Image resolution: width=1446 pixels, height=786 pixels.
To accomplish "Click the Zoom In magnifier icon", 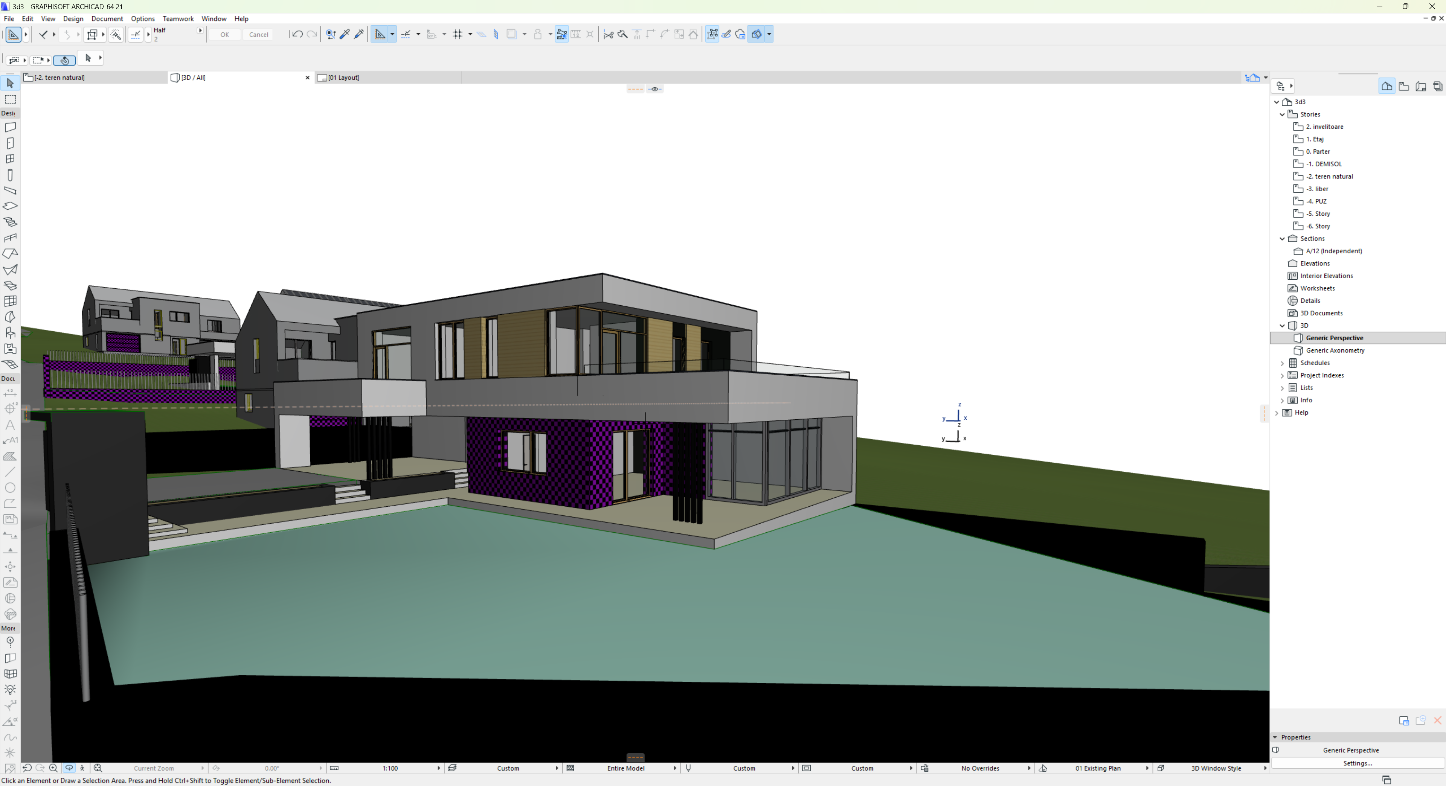I will point(53,768).
